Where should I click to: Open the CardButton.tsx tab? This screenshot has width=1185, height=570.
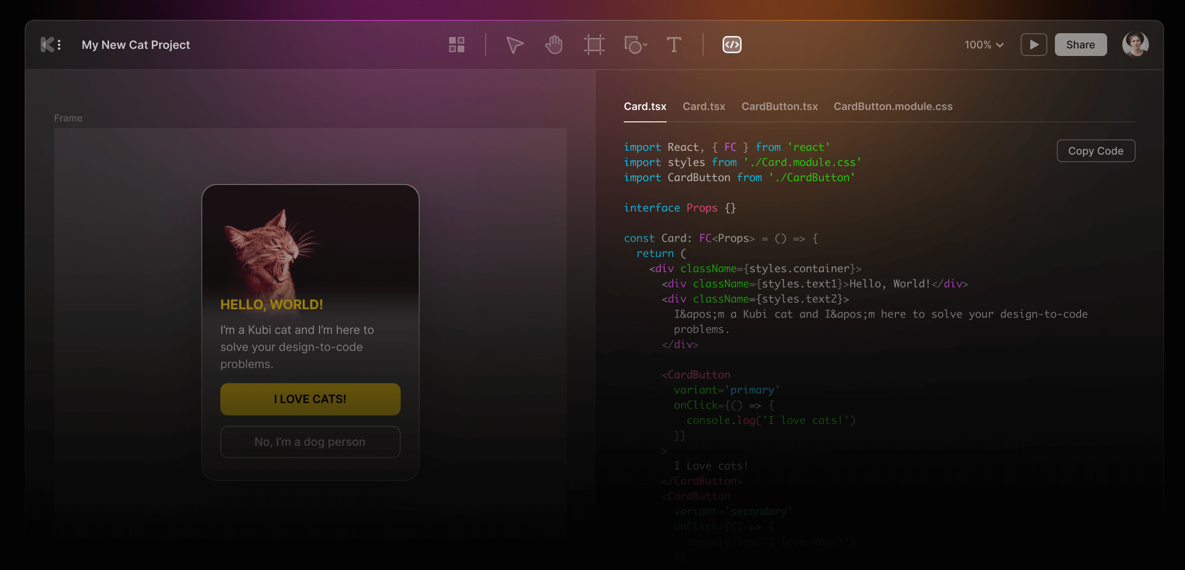[780, 106]
